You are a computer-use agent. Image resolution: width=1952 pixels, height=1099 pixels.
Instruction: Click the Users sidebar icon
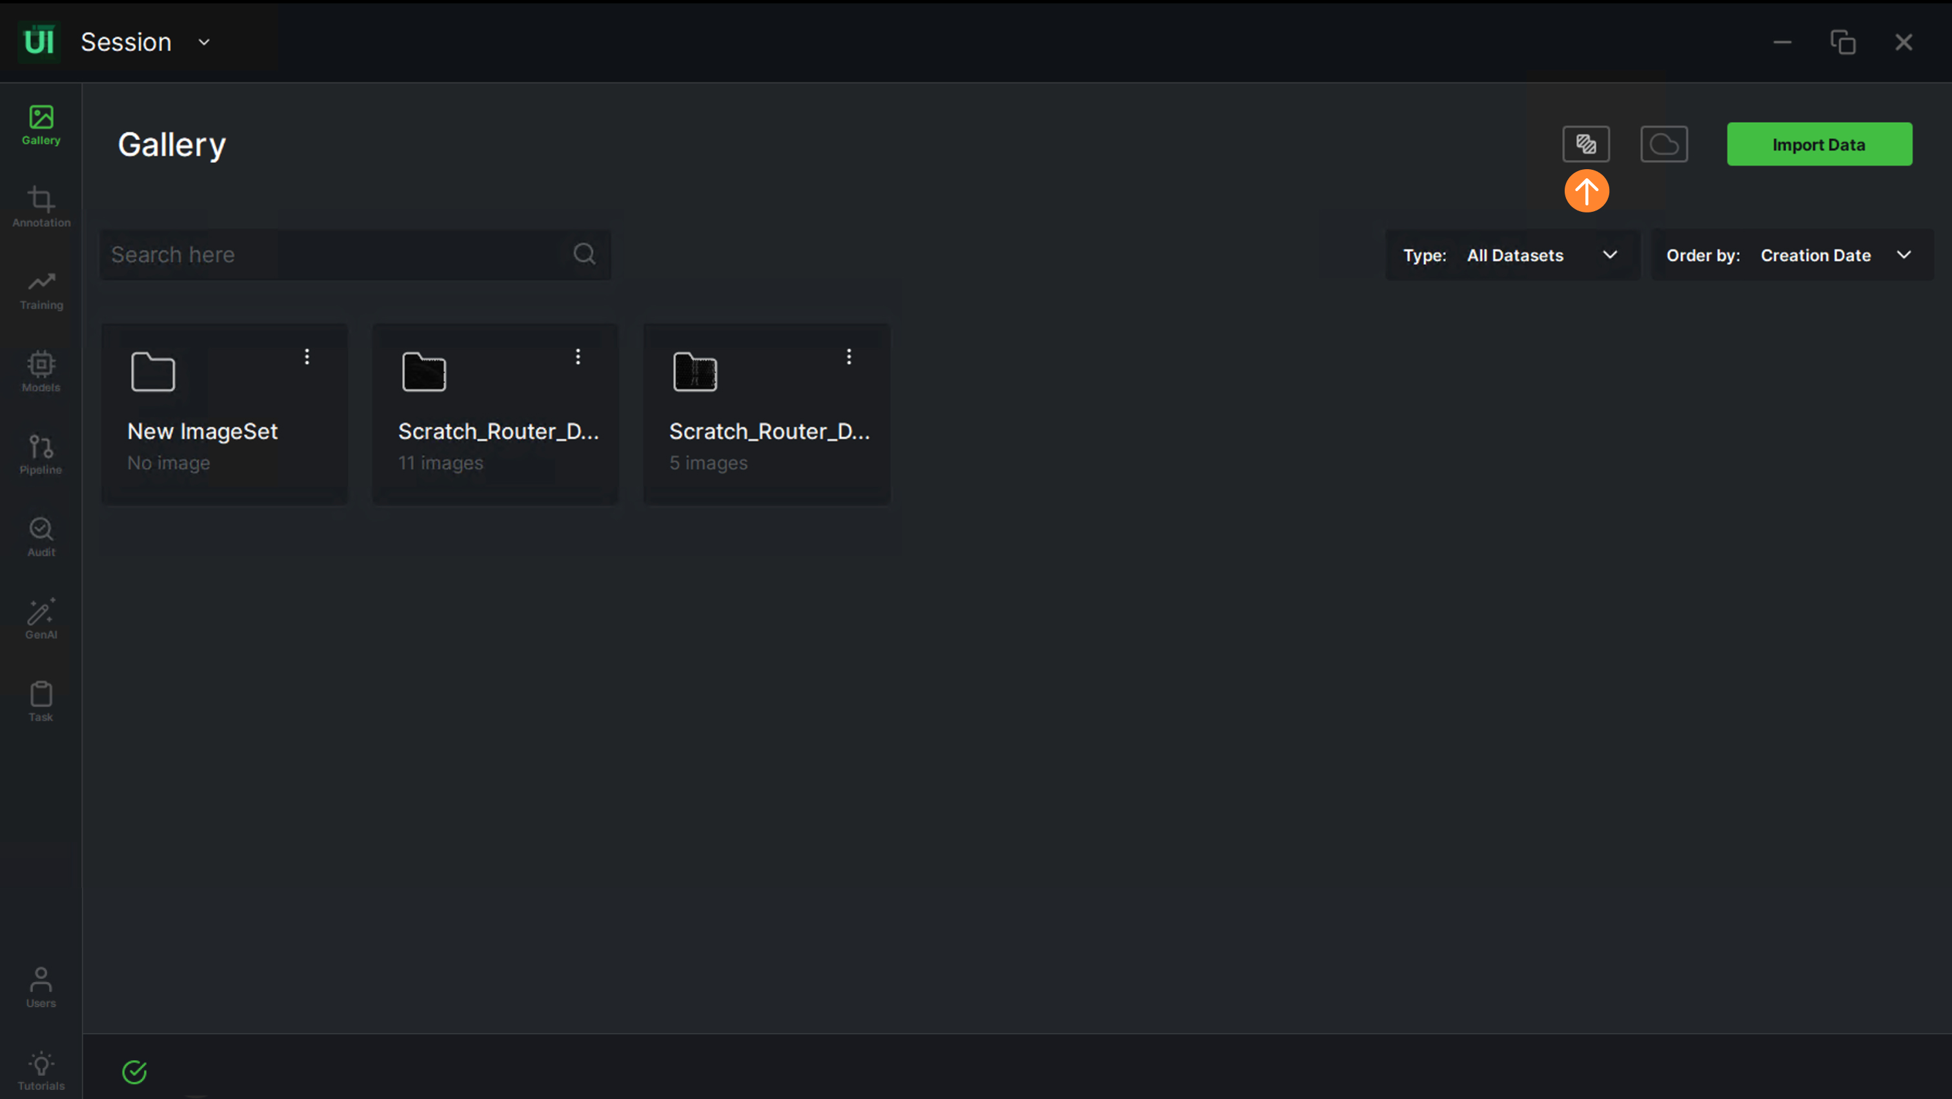tap(41, 986)
